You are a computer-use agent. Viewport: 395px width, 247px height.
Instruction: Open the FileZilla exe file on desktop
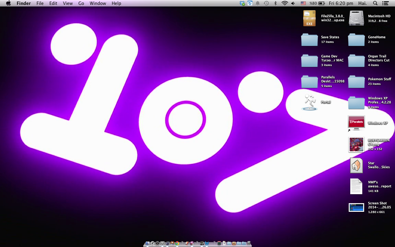tap(310, 18)
